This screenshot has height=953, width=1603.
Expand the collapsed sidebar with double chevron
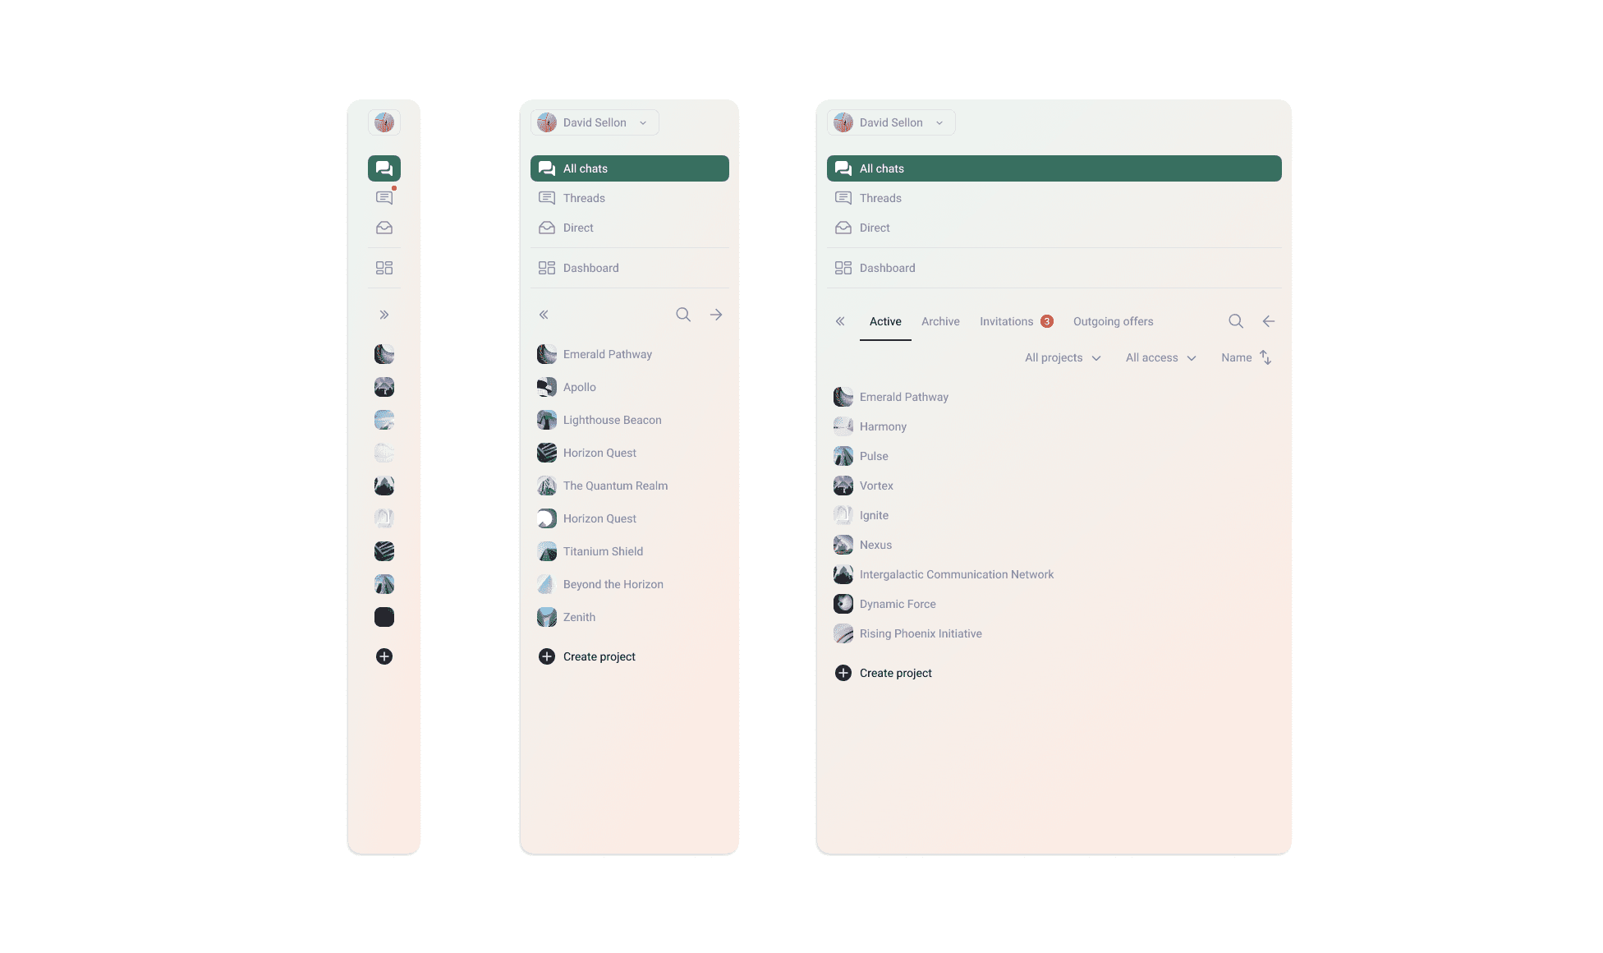tap(384, 315)
